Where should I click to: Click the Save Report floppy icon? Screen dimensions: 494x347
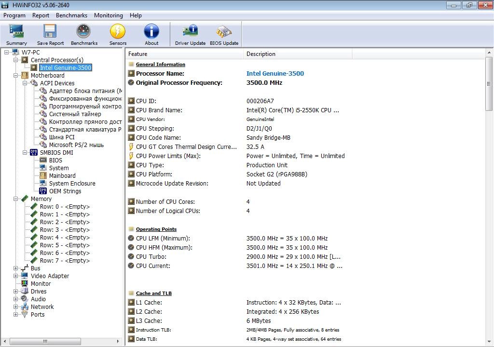point(50,31)
